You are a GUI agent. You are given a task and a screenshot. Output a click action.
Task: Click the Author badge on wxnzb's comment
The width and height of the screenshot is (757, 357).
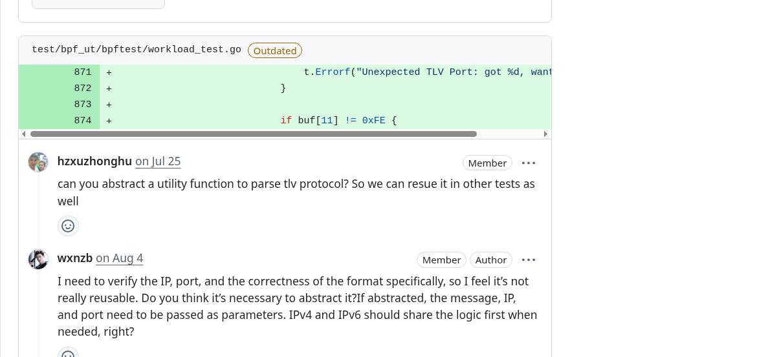(x=491, y=260)
